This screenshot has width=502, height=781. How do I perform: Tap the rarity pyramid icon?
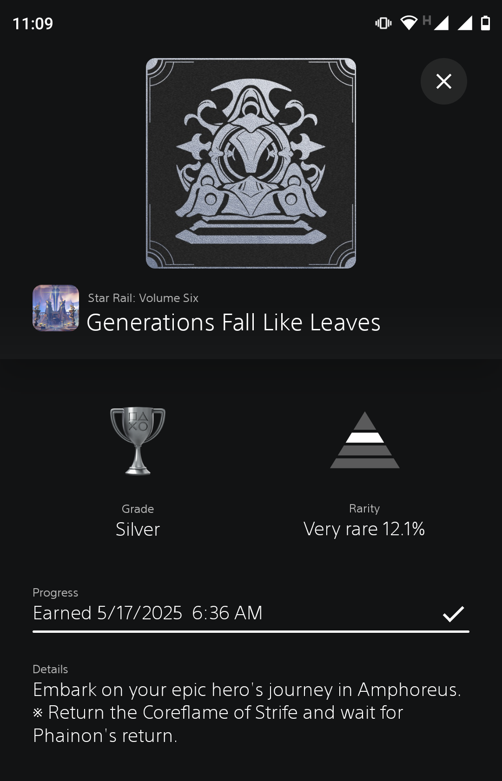(365, 440)
